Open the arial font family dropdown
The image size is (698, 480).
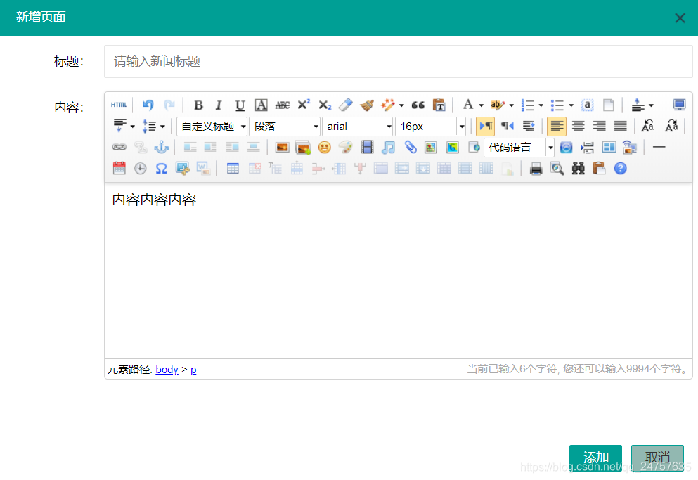[x=389, y=126]
